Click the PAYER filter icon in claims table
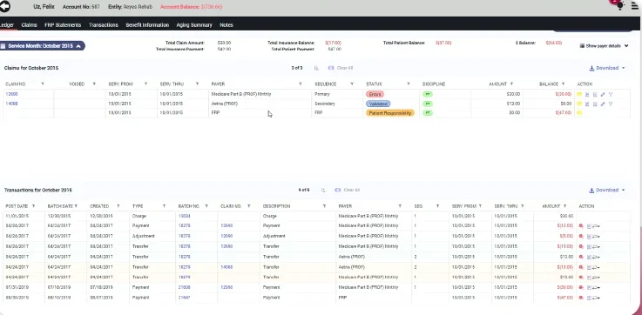 [x=301, y=84]
